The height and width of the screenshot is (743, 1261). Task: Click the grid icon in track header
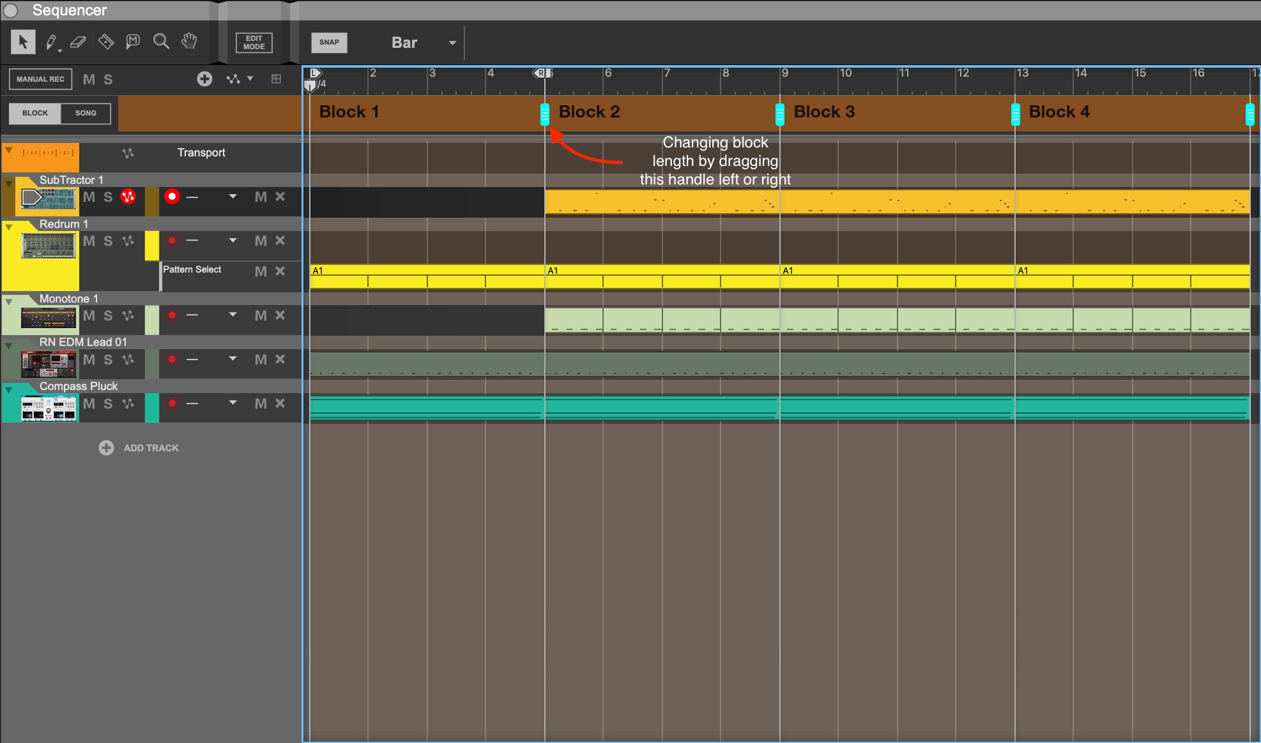pos(276,79)
